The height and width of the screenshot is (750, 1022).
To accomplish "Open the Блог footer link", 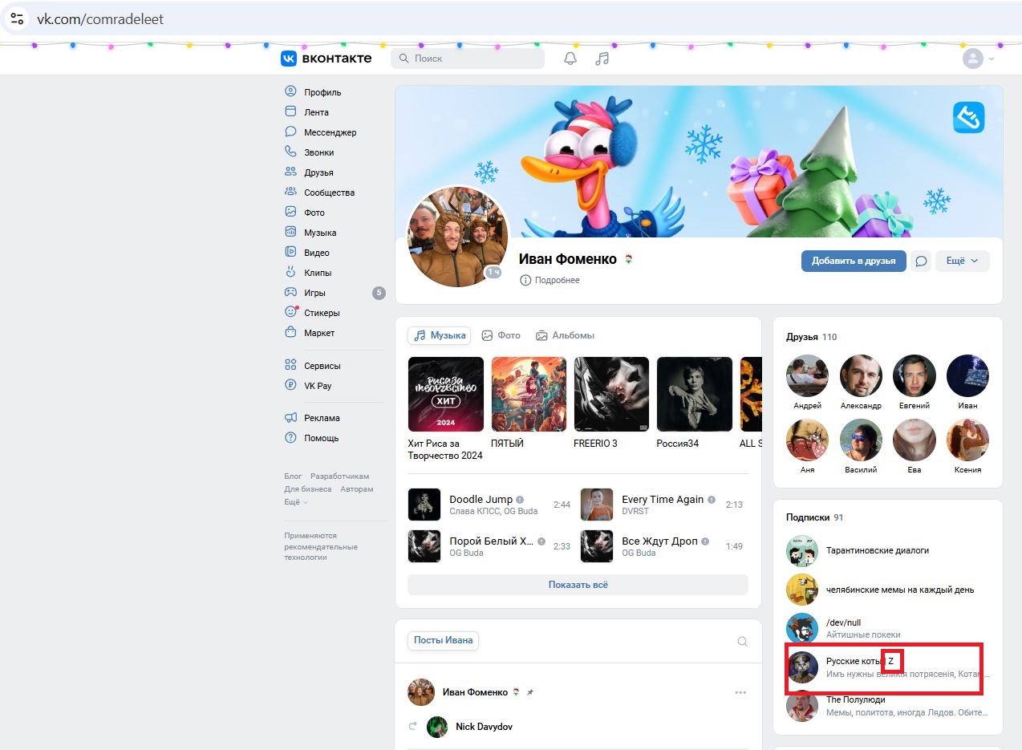I will click(x=293, y=476).
